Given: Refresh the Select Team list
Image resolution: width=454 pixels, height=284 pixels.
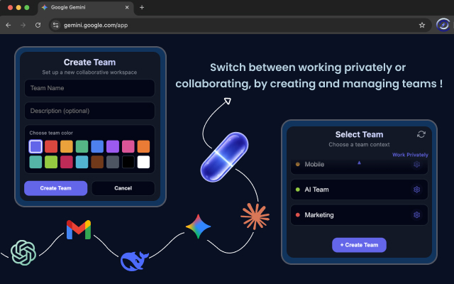Looking at the screenshot, I should [421, 134].
